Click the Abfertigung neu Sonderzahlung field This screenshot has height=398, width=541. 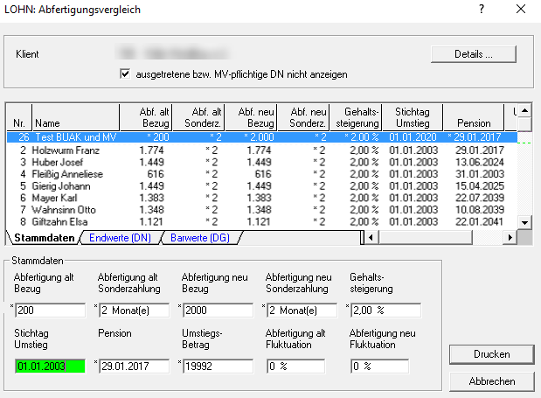pyautogui.click(x=302, y=311)
